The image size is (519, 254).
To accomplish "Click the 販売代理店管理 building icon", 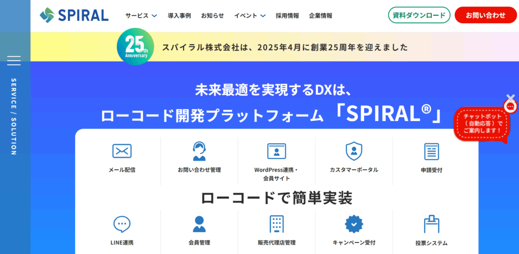I will point(276,224).
